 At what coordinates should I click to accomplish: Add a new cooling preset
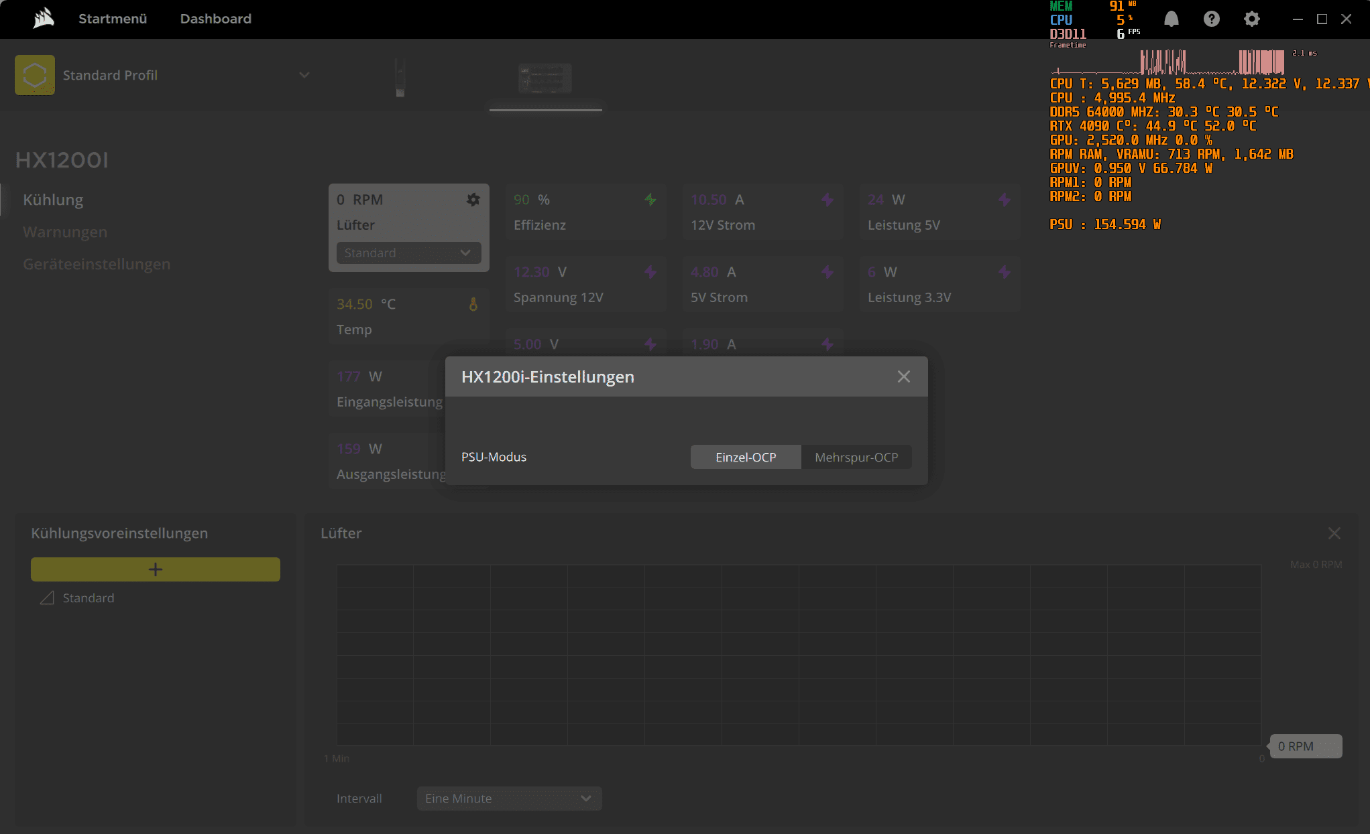click(x=156, y=569)
